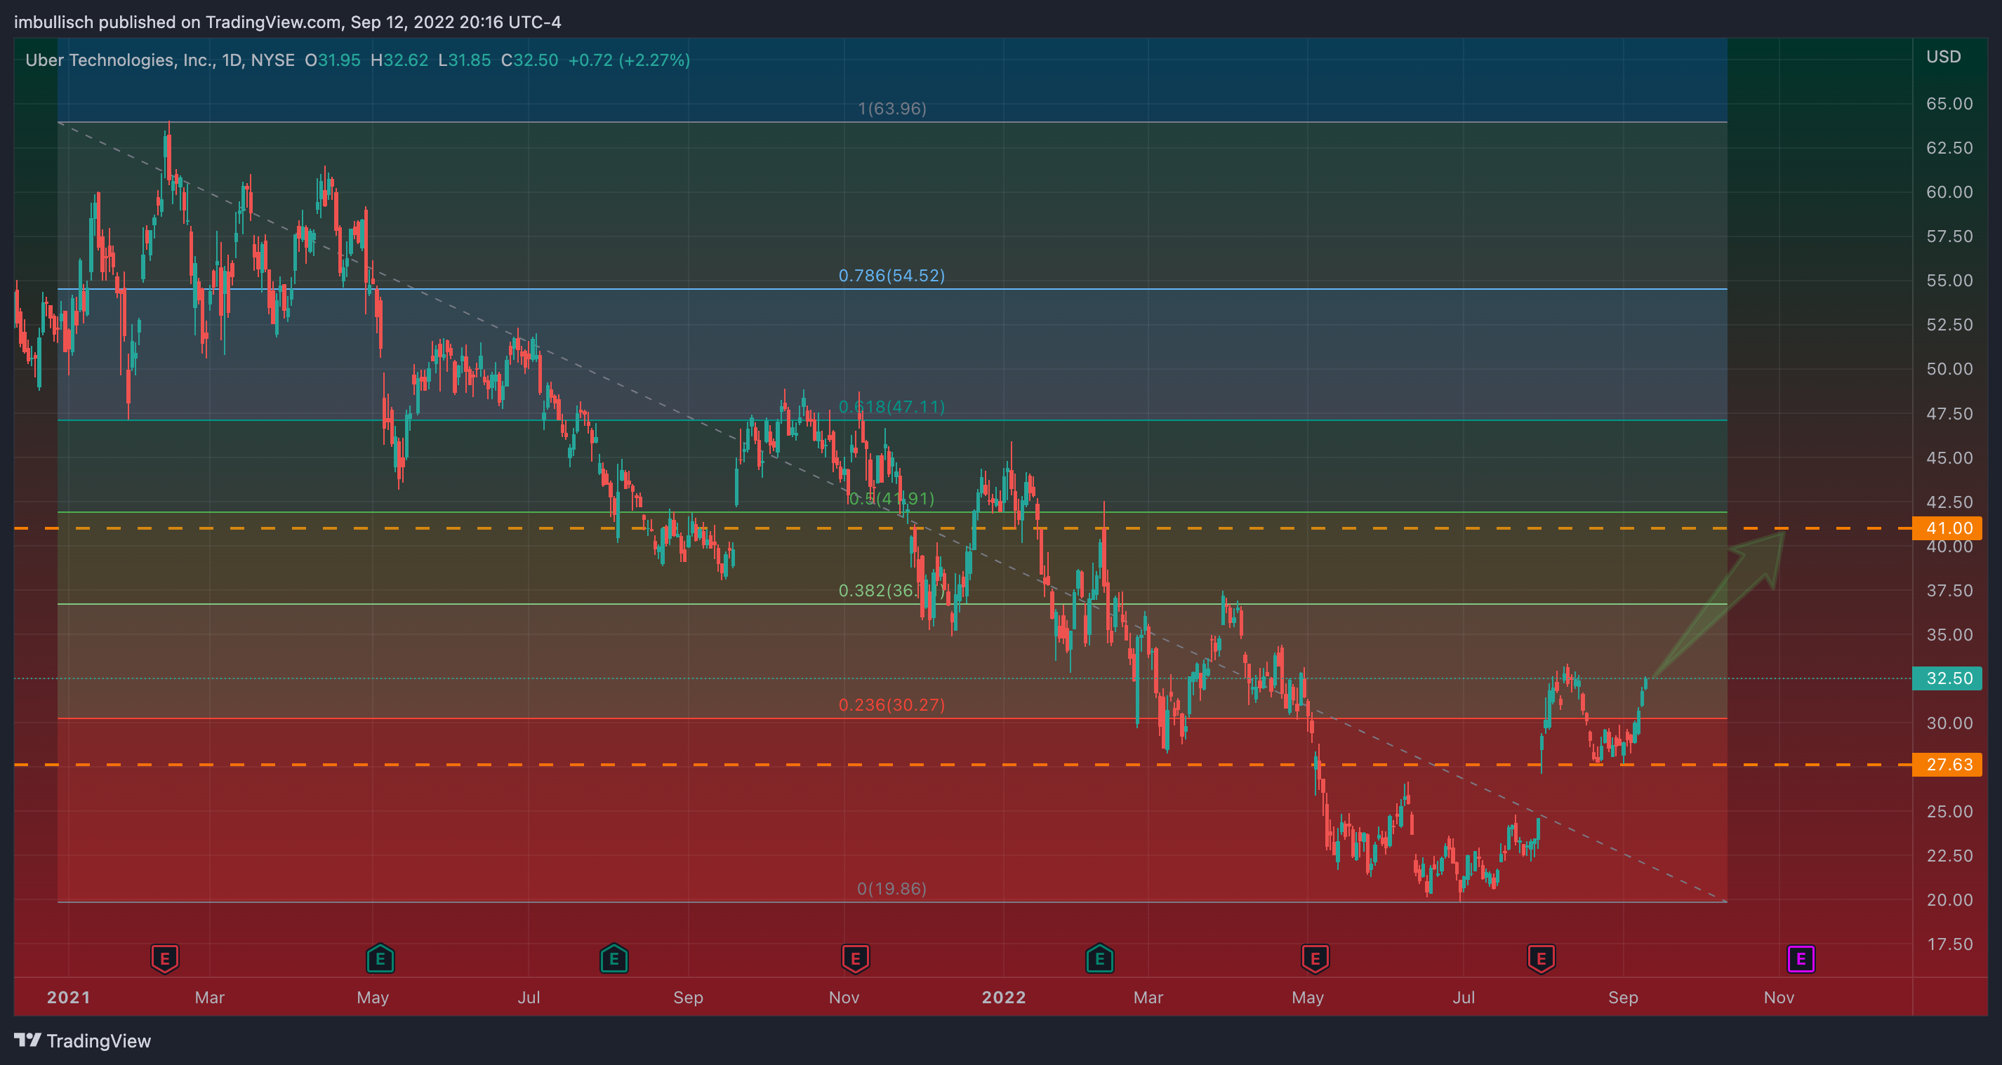
Task: Click the change value +0.72 (+2.27%)
Action: point(629,60)
